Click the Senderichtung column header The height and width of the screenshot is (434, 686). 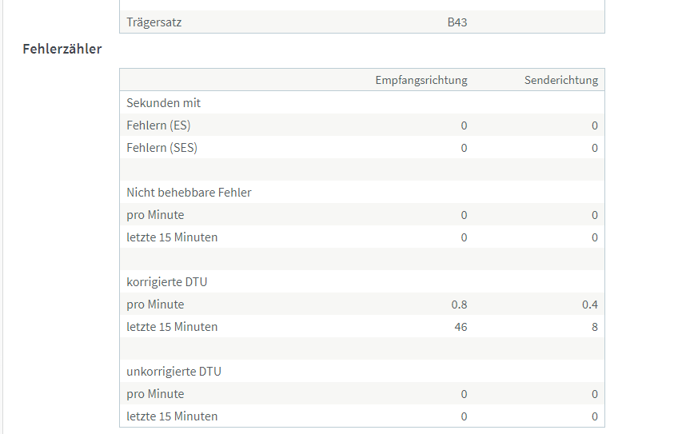tap(561, 80)
